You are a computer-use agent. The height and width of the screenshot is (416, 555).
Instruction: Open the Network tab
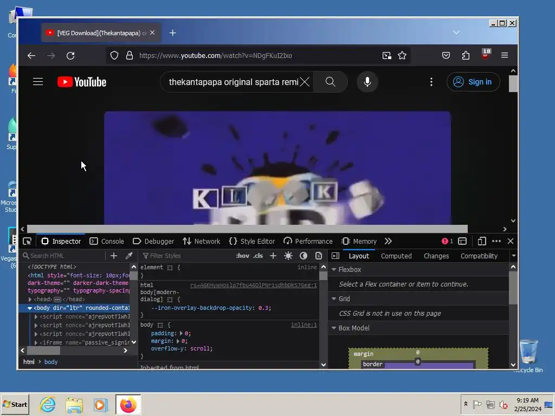(202, 241)
